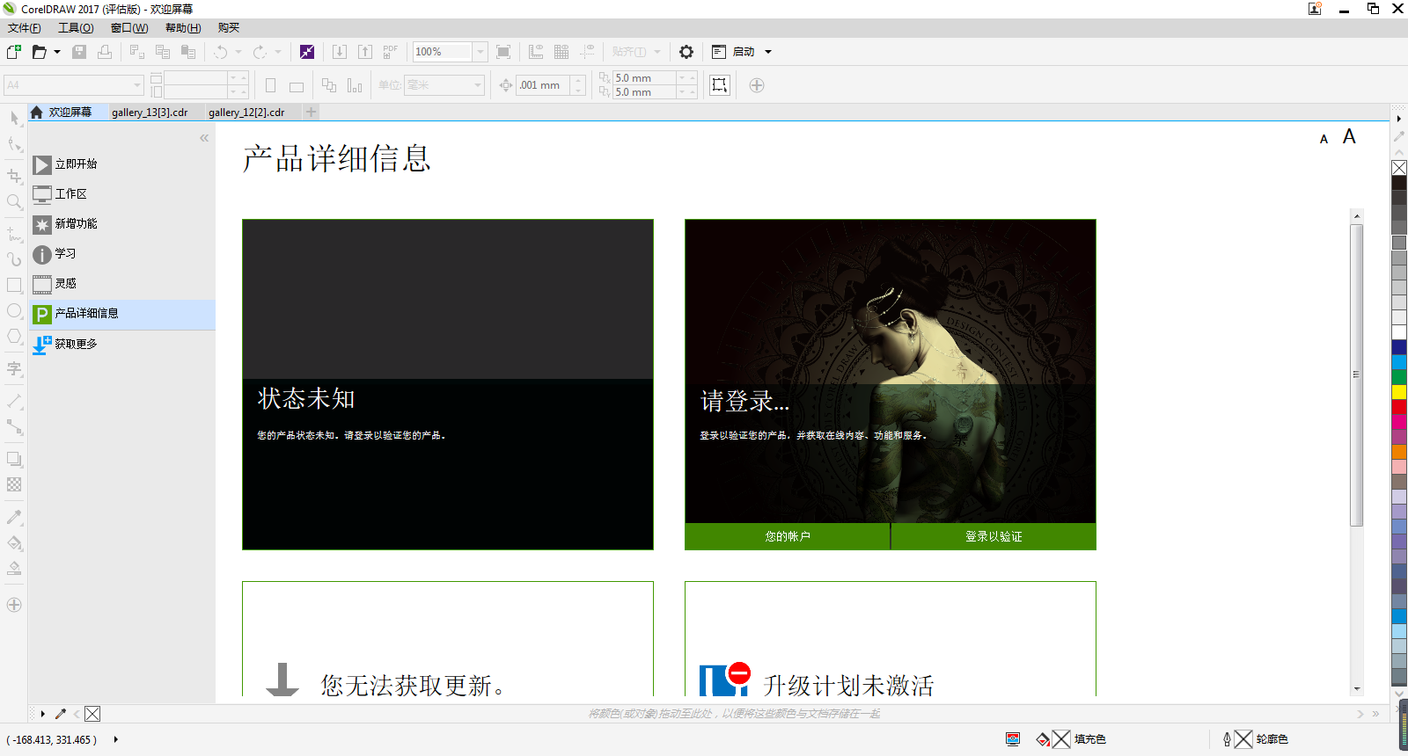Select the Rectangle tool in toolbox
Image resolution: width=1408 pixels, height=756 pixels.
[14, 285]
